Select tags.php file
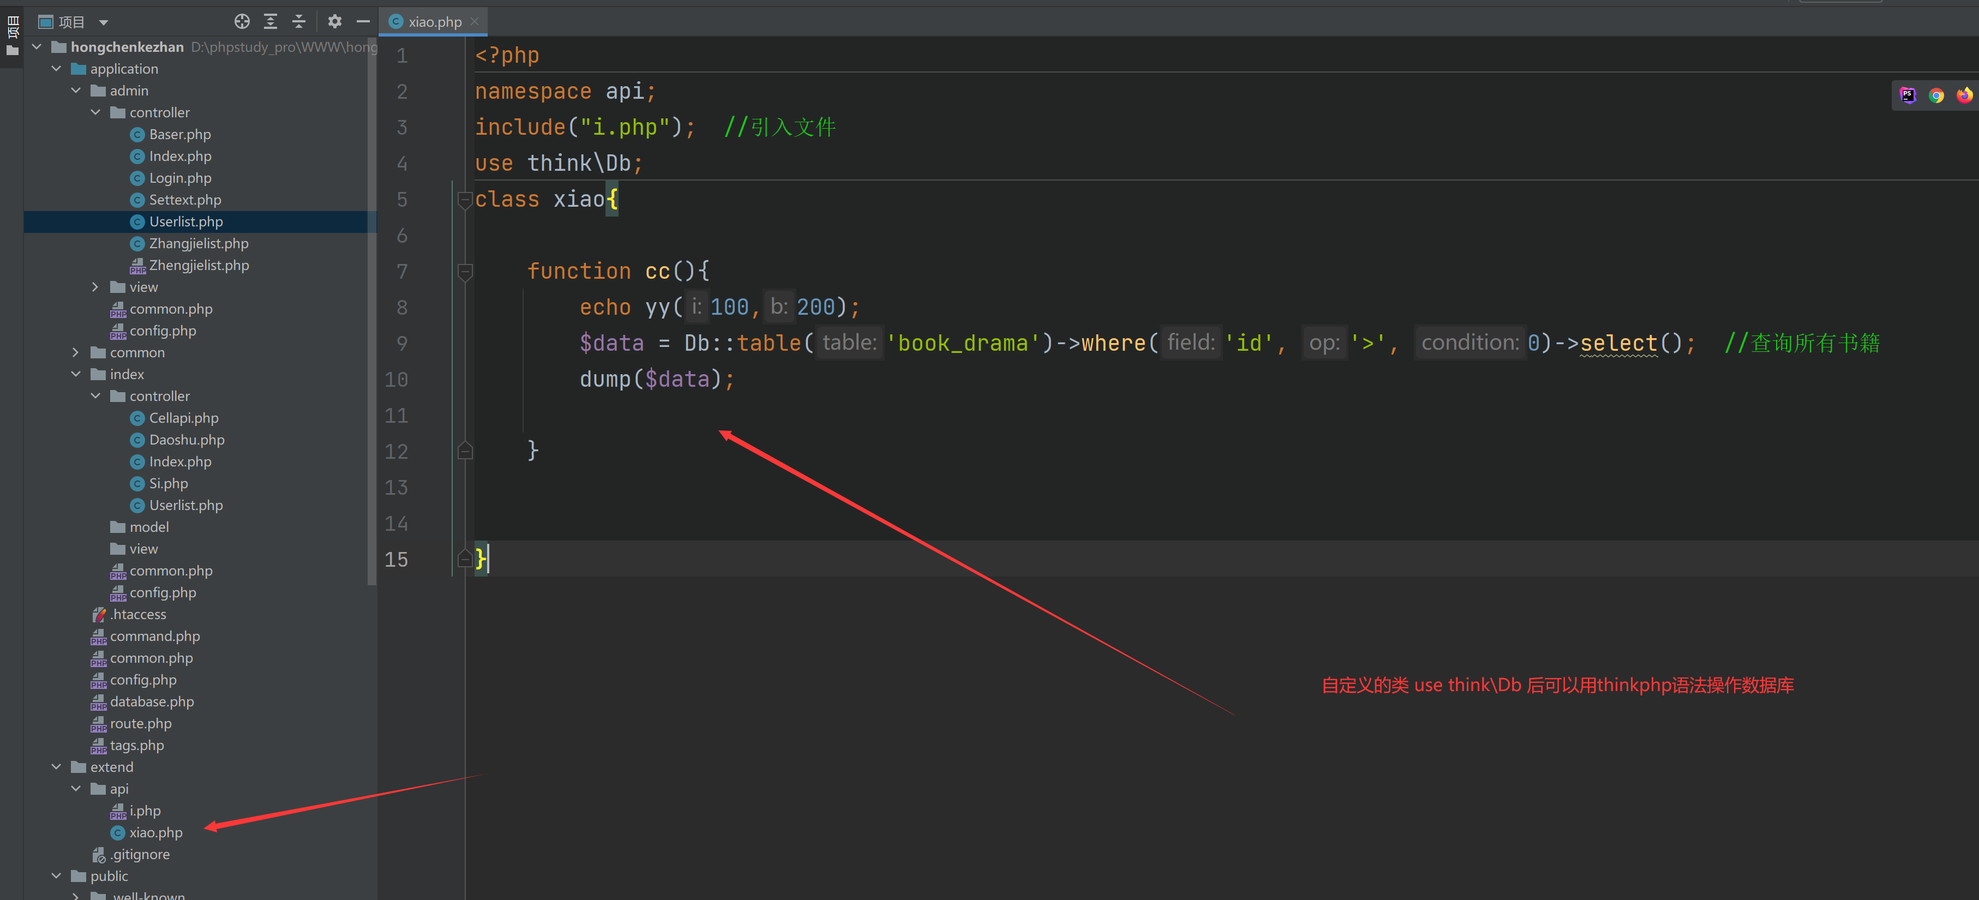This screenshot has width=1979, height=900. (x=137, y=746)
